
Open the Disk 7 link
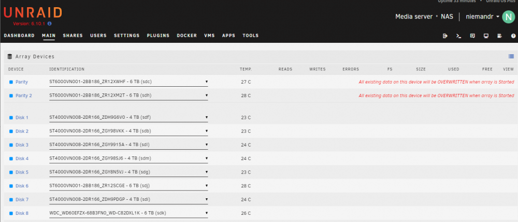click(x=22, y=200)
